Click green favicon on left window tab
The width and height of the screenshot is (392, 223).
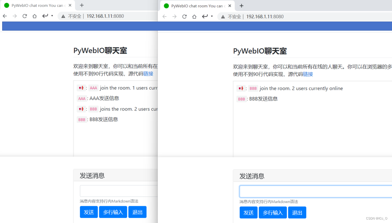pos(7,5)
